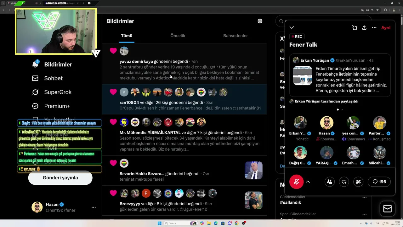This screenshot has height=227, width=403.
Task: Click Hasan's profile avatar at bottom left
Action: pyautogui.click(x=37, y=207)
